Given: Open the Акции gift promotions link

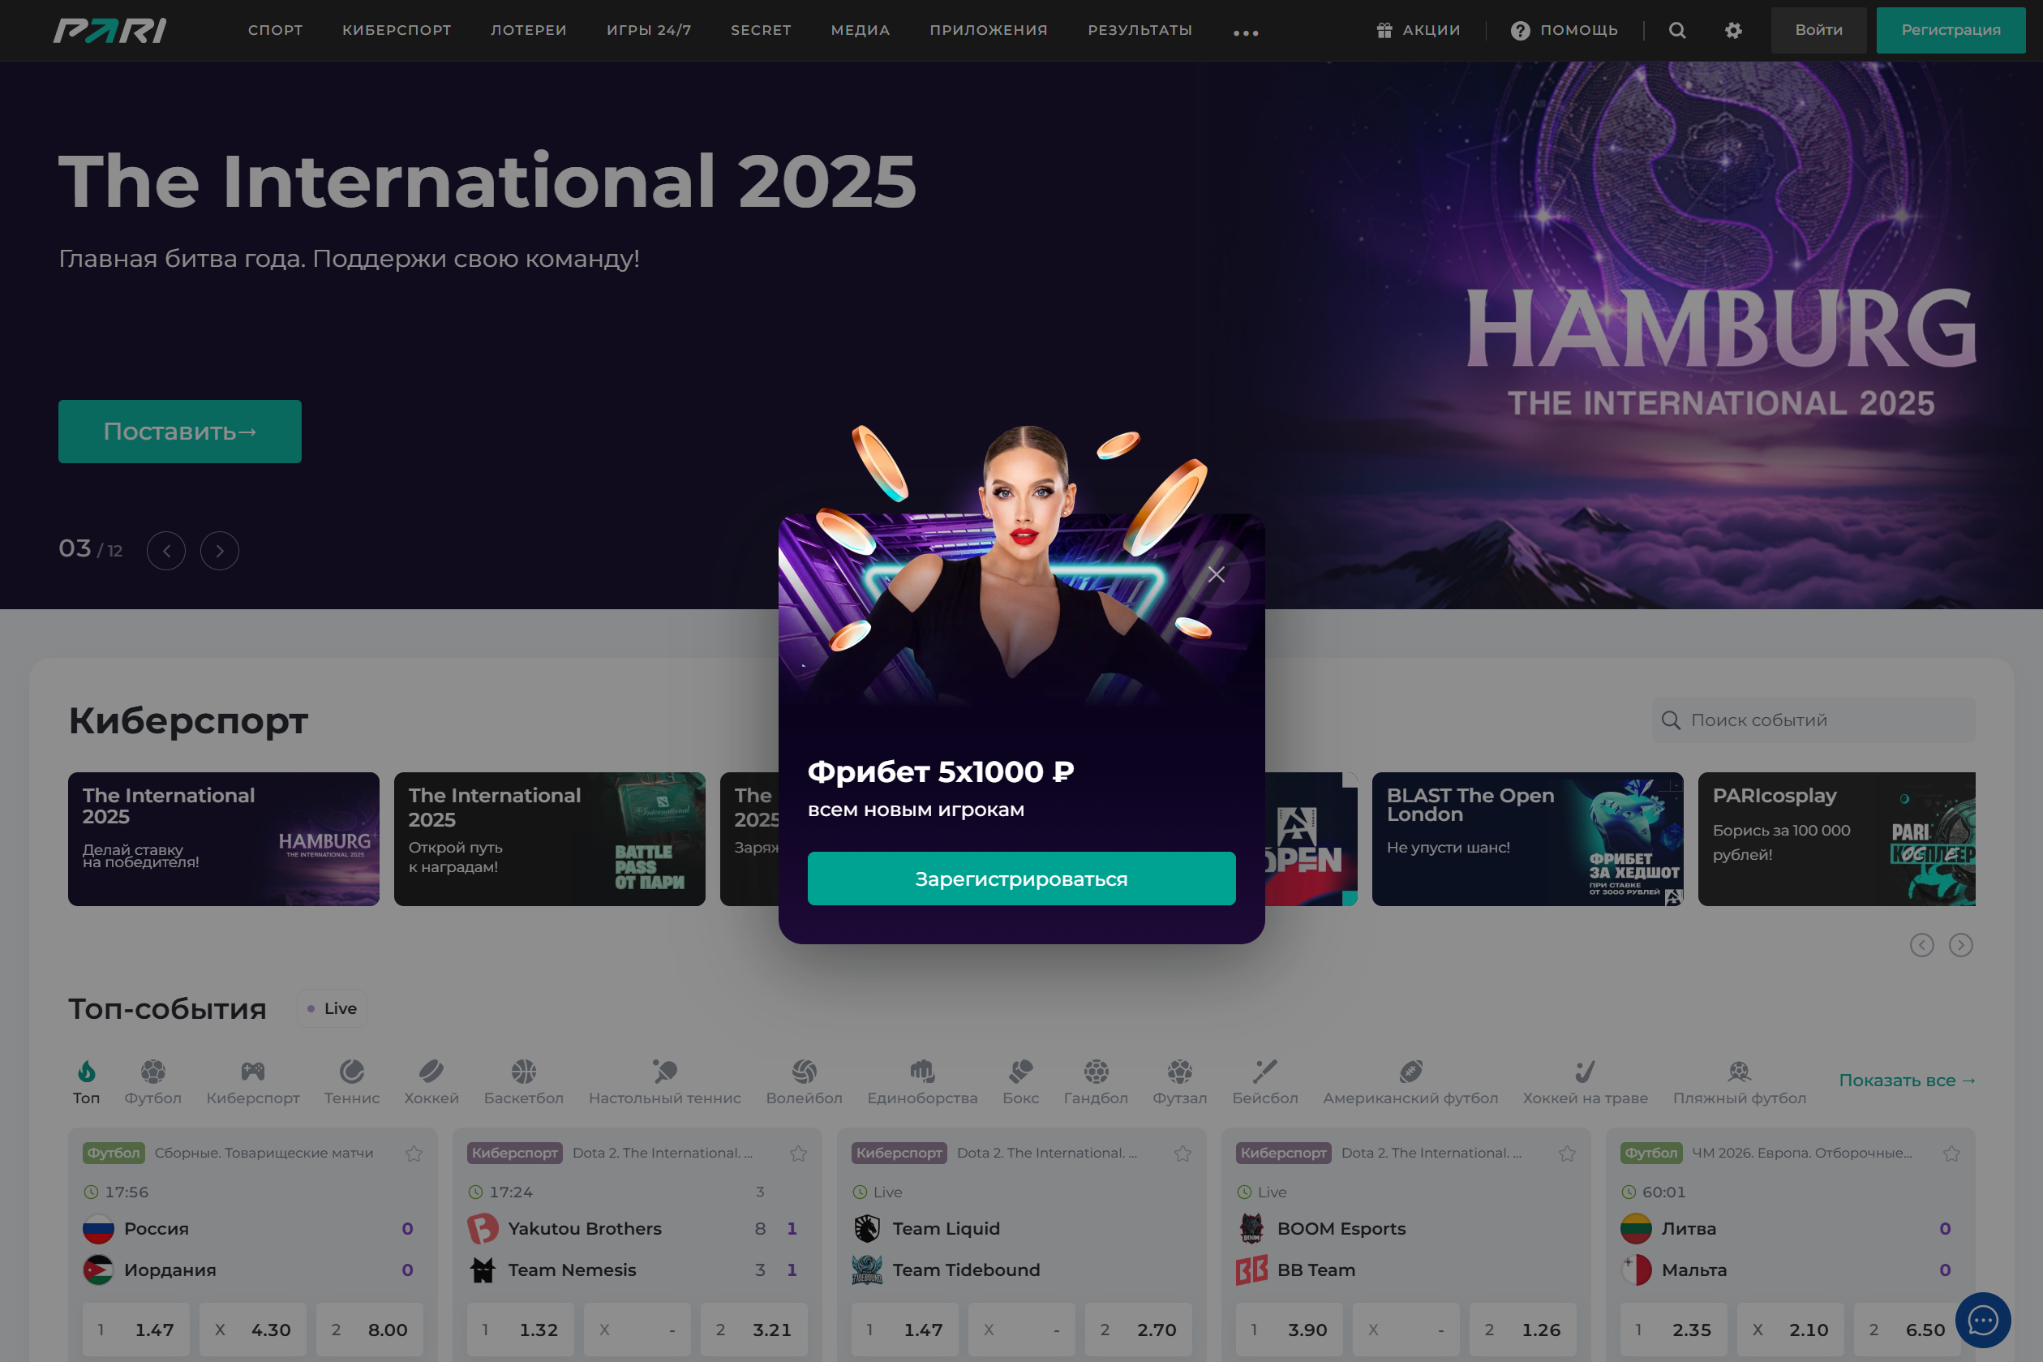Looking at the screenshot, I should coord(1418,30).
